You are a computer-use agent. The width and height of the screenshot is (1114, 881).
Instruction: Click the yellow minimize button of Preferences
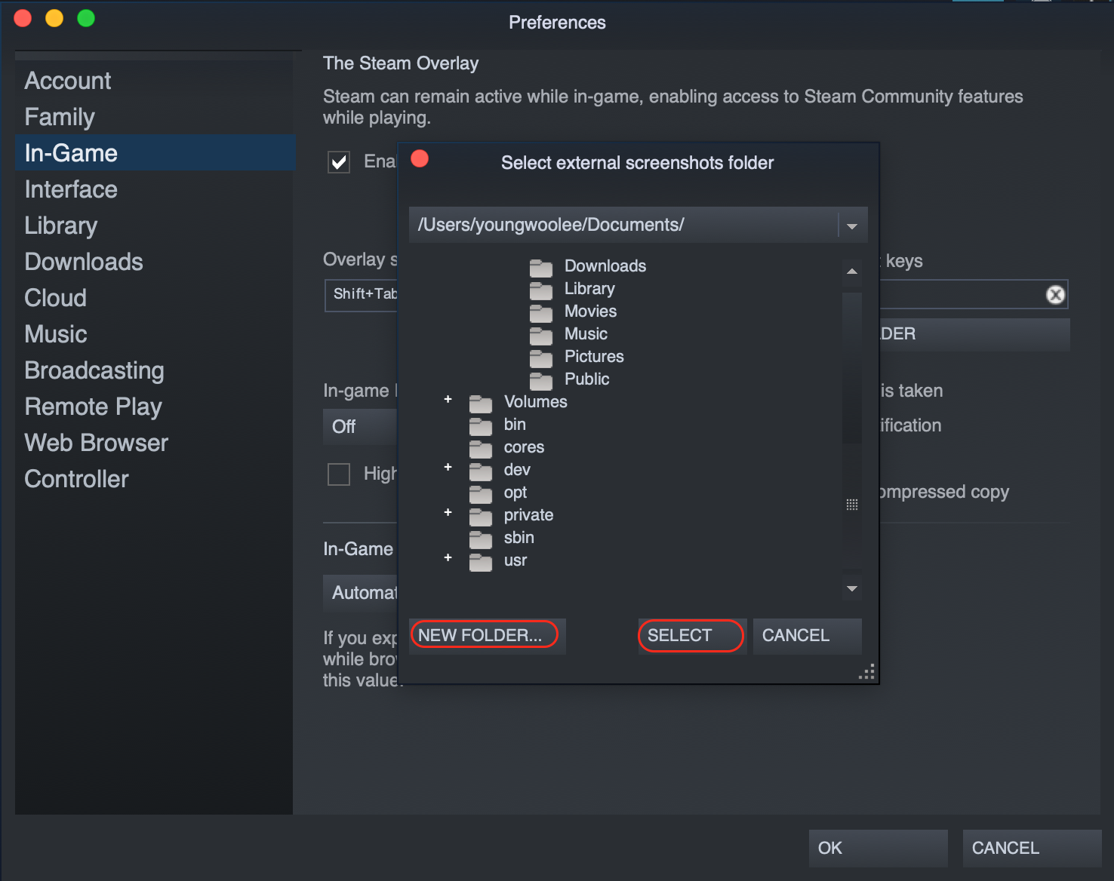pyautogui.click(x=54, y=18)
